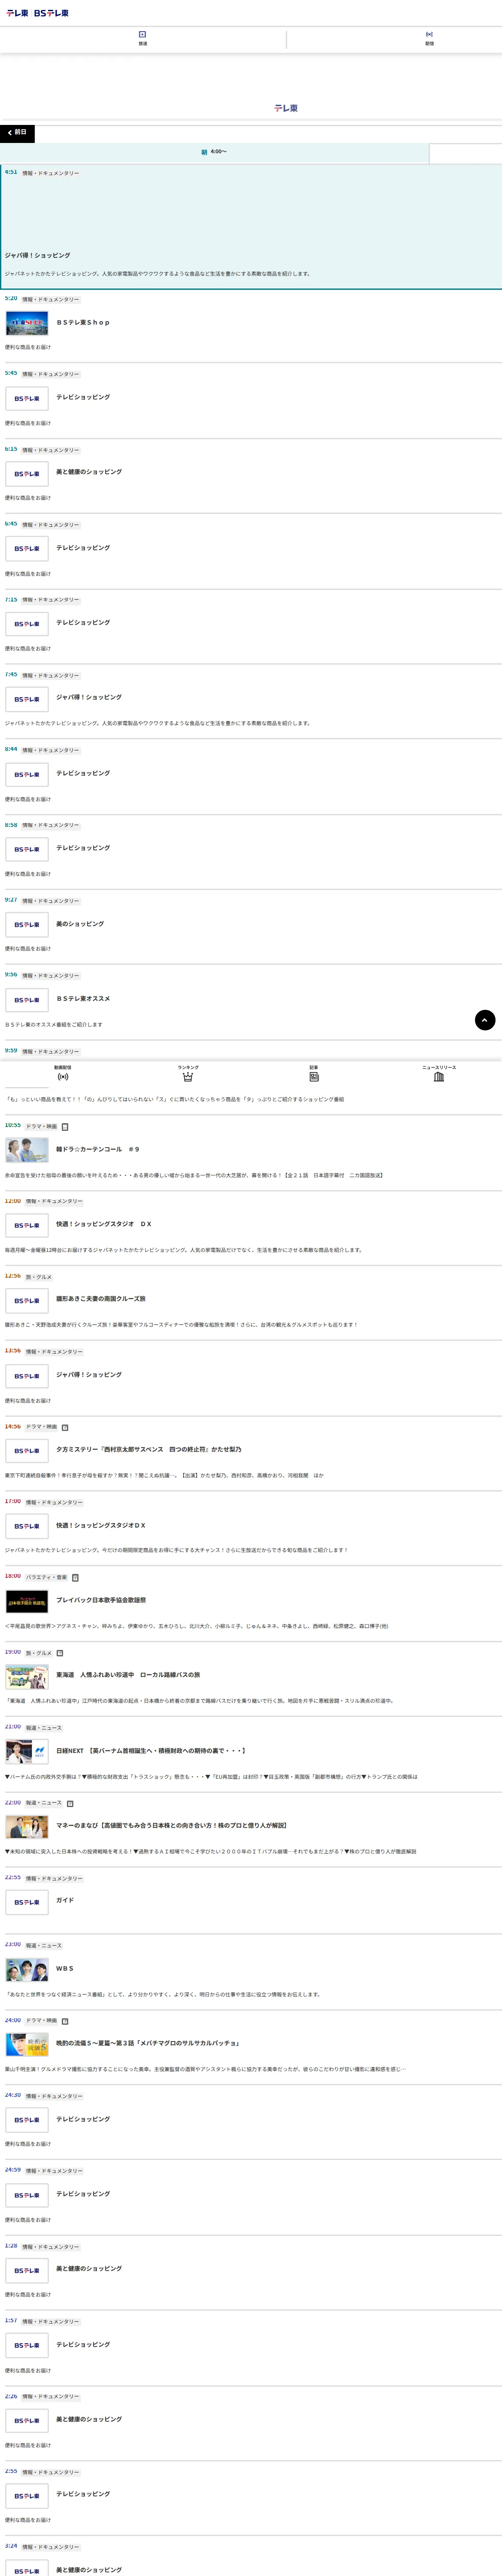Open the WBS program title
Viewport: 502px width, 2576px height.
click(x=65, y=1969)
